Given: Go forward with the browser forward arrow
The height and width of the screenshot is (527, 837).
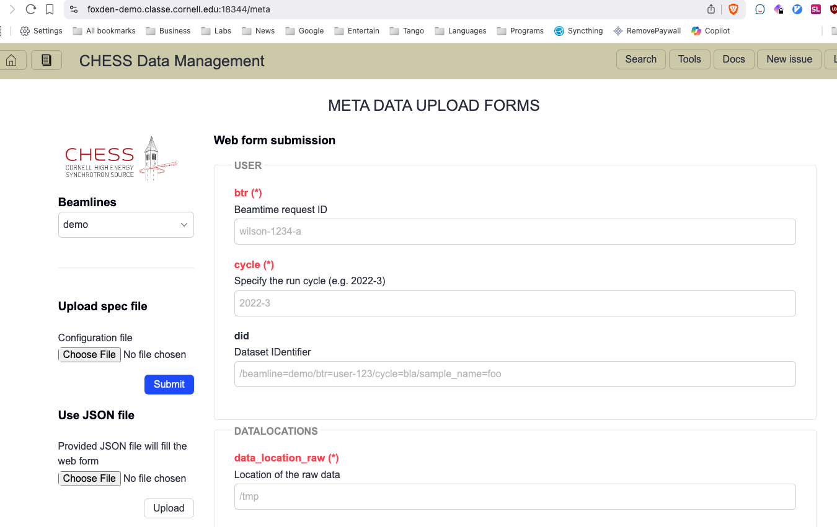Looking at the screenshot, I should (x=12, y=9).
